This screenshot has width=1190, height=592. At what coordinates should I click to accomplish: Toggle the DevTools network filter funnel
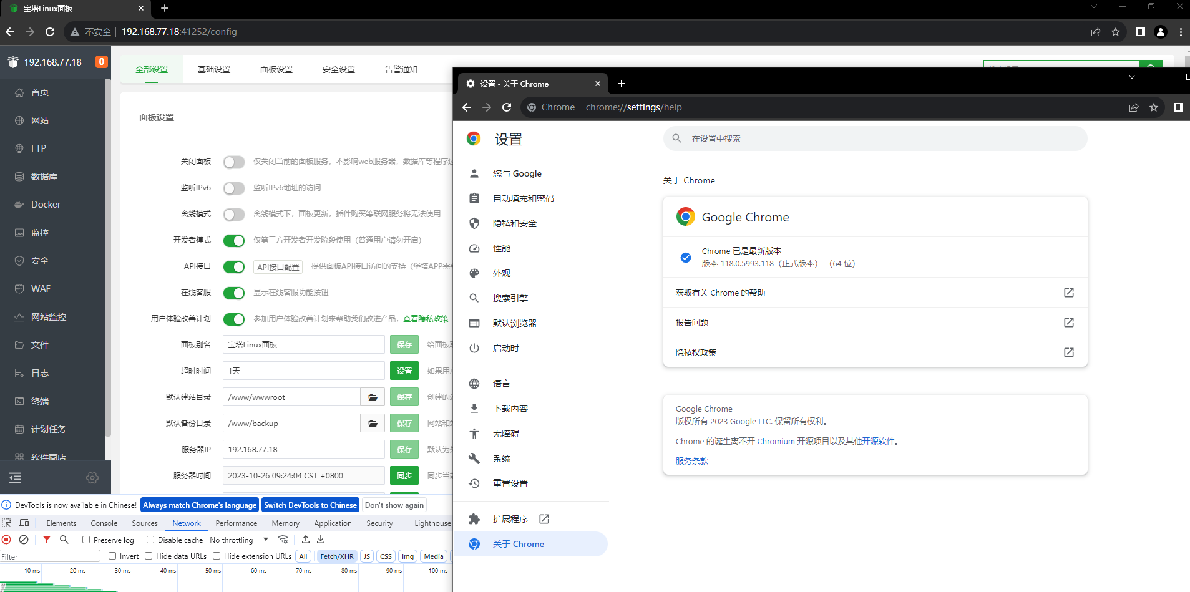point(47,540)
